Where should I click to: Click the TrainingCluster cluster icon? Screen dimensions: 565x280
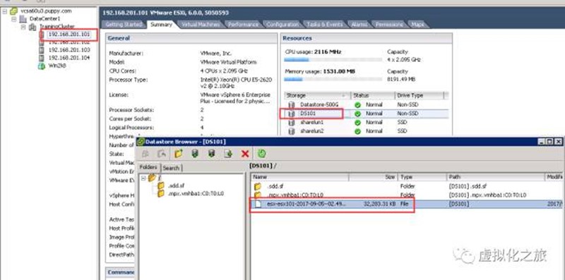pos(32,27)
